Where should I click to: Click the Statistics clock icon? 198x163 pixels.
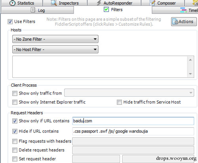click(12, 3)
